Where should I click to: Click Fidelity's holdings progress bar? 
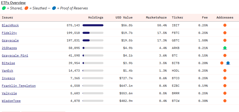point(93,33)
